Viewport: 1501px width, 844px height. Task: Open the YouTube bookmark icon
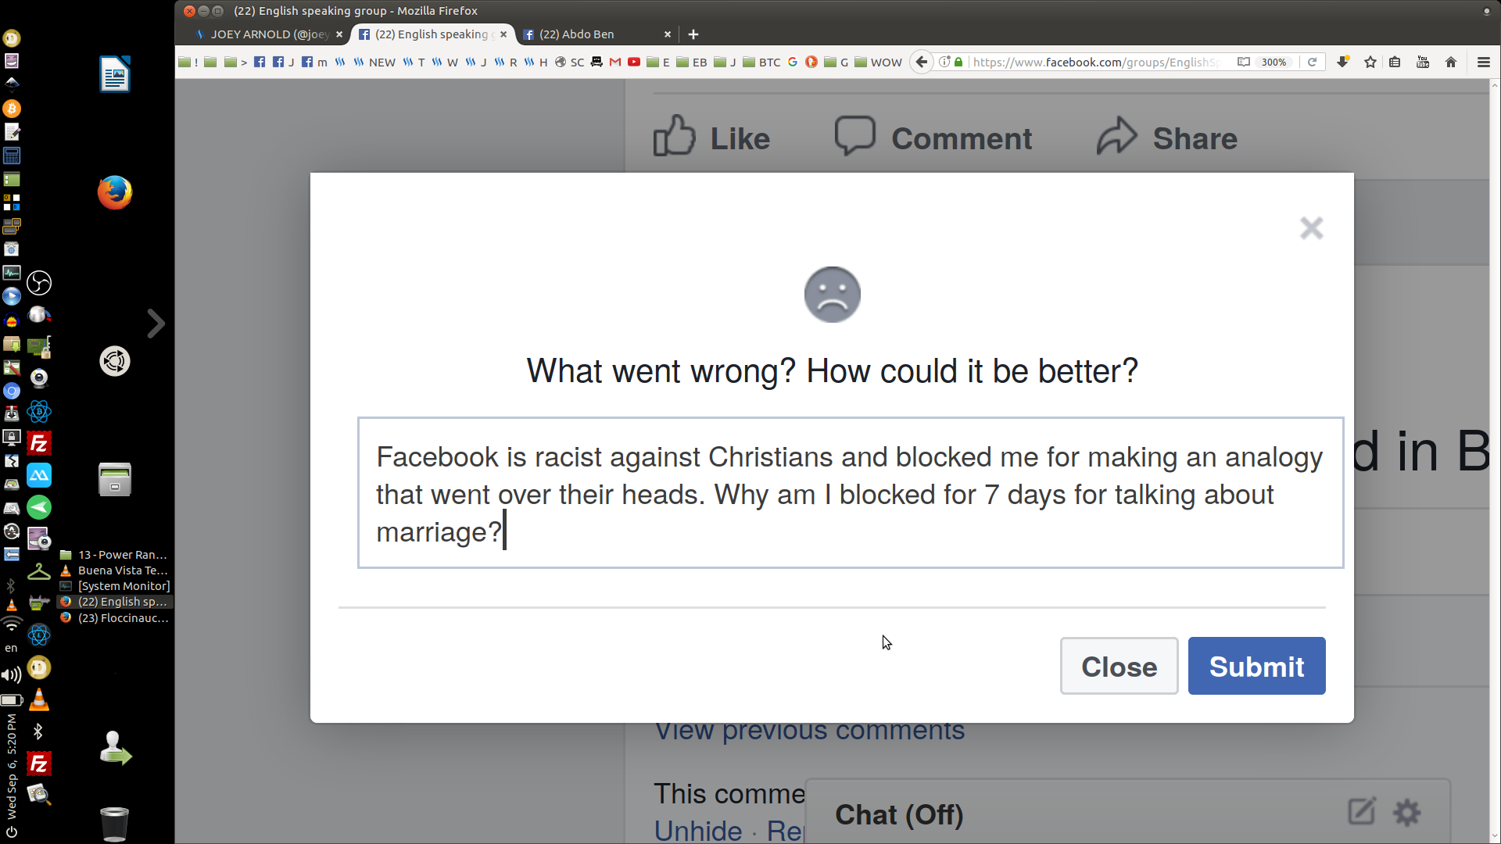click(634, 62)
